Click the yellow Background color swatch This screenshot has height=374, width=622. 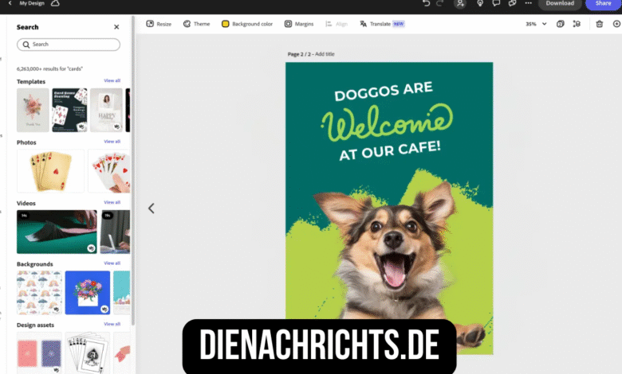click(x=226, y=24)
